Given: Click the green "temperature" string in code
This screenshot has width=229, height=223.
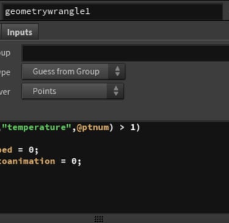Looking at the screenshot, I should pos(37,127).
